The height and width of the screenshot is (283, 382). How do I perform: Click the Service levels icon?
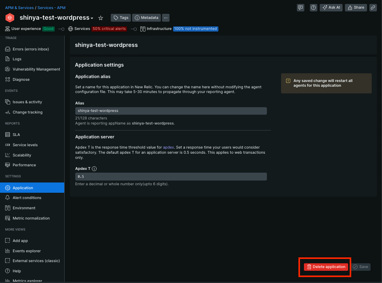point(7,145)
